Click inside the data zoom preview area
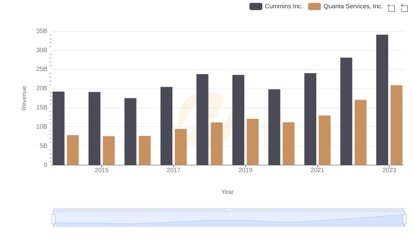The width and height of the screenshot is (414, 239). 229,219
